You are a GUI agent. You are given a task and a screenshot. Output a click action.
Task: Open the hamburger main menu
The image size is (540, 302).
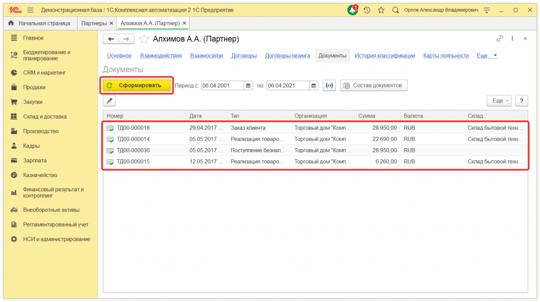pyautogui.click(x=30, y=10)
